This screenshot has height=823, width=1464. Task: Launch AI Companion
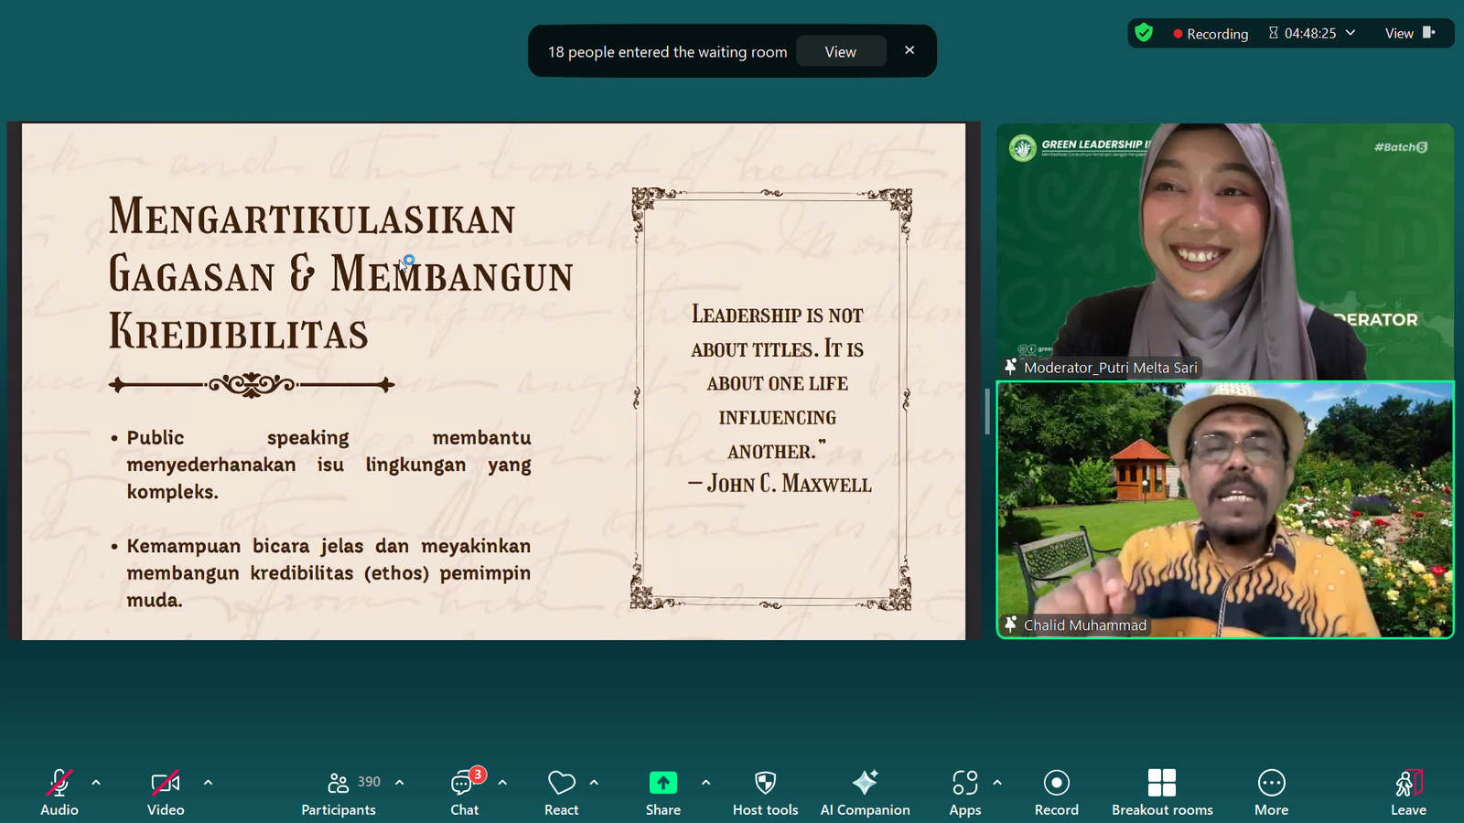(x=865, y=784)
